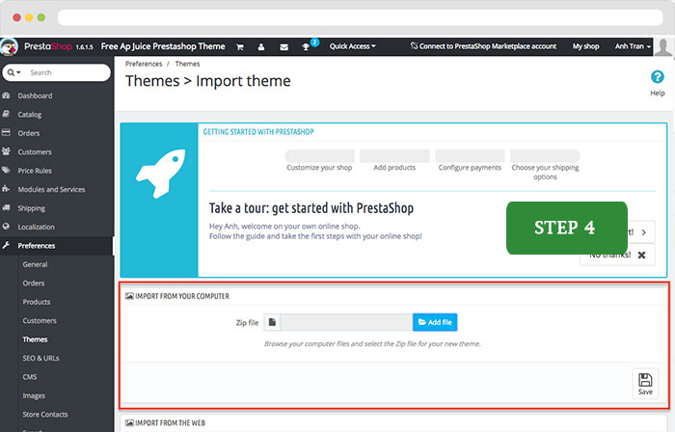
Task: Expand the Quick Access dropdown
Action: (x=352, y=46)
